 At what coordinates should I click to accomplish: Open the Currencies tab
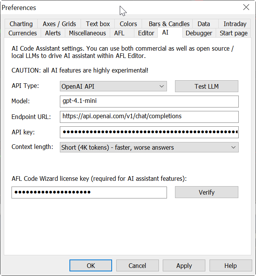(x=23, y=33)
